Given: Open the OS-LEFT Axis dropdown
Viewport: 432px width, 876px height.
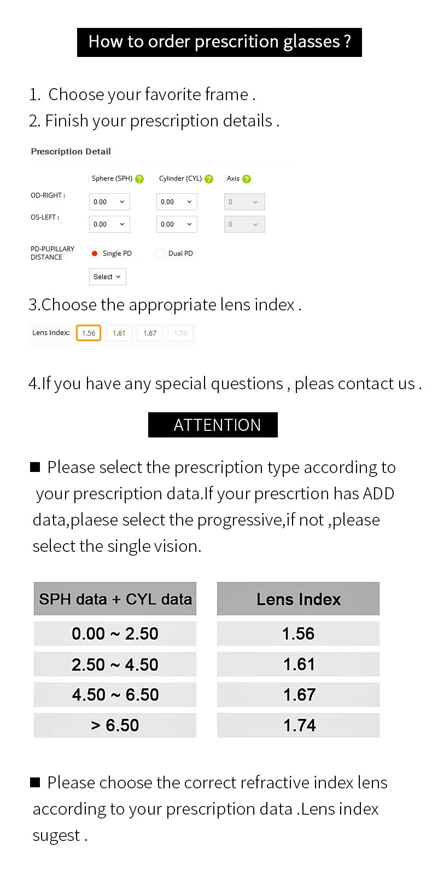Looking at the screenshot, I should click(244, 224).
